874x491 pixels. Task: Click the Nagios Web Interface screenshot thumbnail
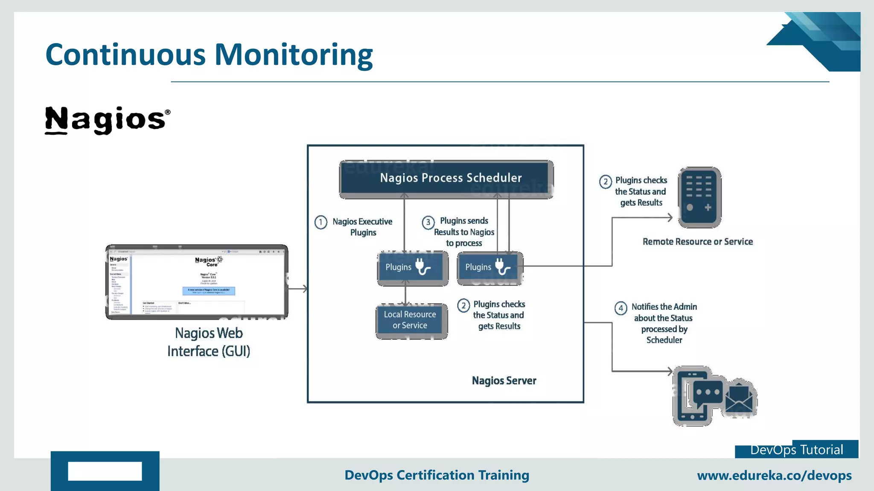pyautogui.click(x=197, y=281)
